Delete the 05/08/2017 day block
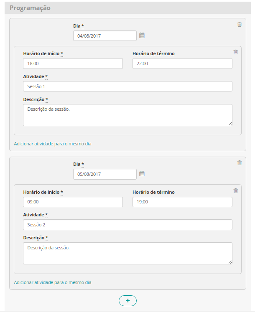 [240, 163]
